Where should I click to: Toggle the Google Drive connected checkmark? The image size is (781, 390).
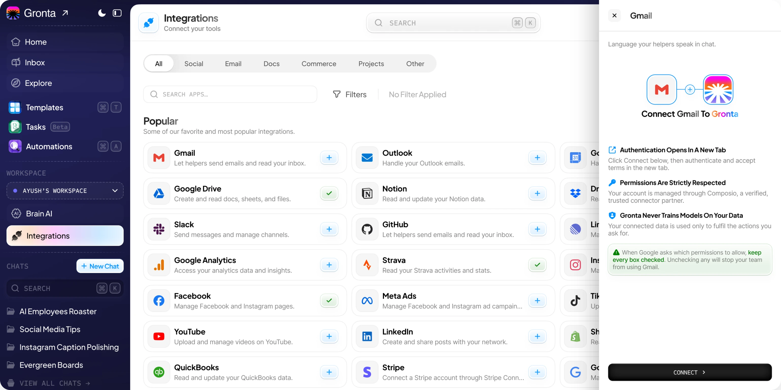pos(329,193)
